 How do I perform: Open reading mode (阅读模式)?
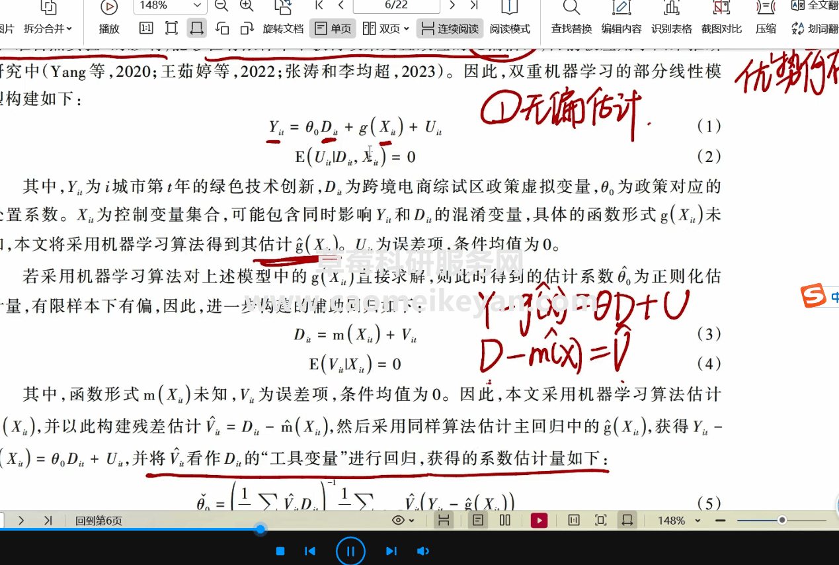[x=510, y=29]
